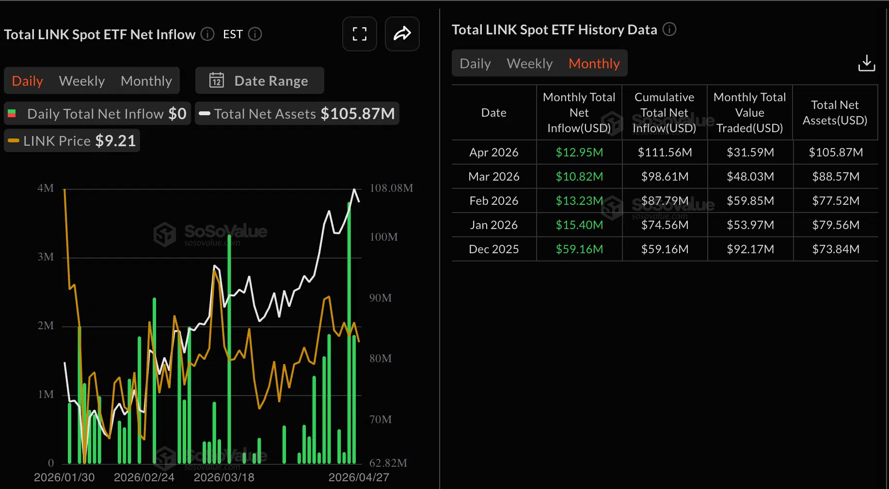Click the calendar icon in Date Range
Viewport: 889px width, 489px height.
217,80
